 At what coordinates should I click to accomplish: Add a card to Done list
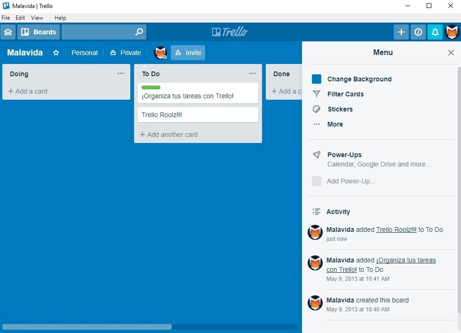pos(286,91)
